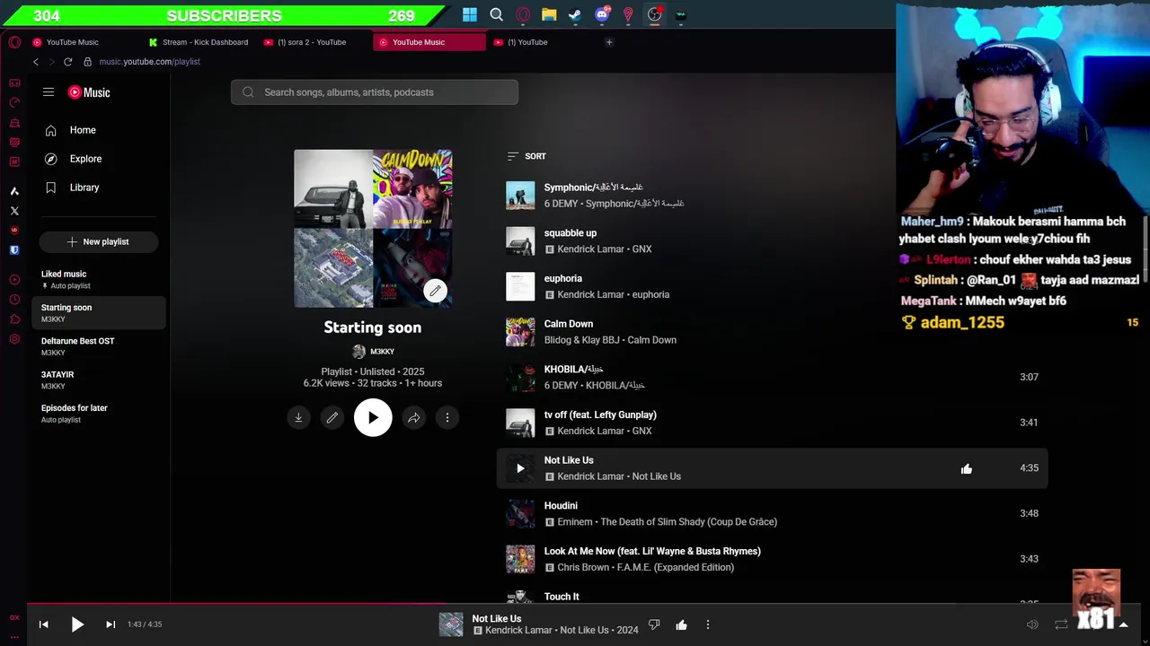Screen dimensions: 1150x646
Task: Toggle repeat mode
Action: (1061, 624)
